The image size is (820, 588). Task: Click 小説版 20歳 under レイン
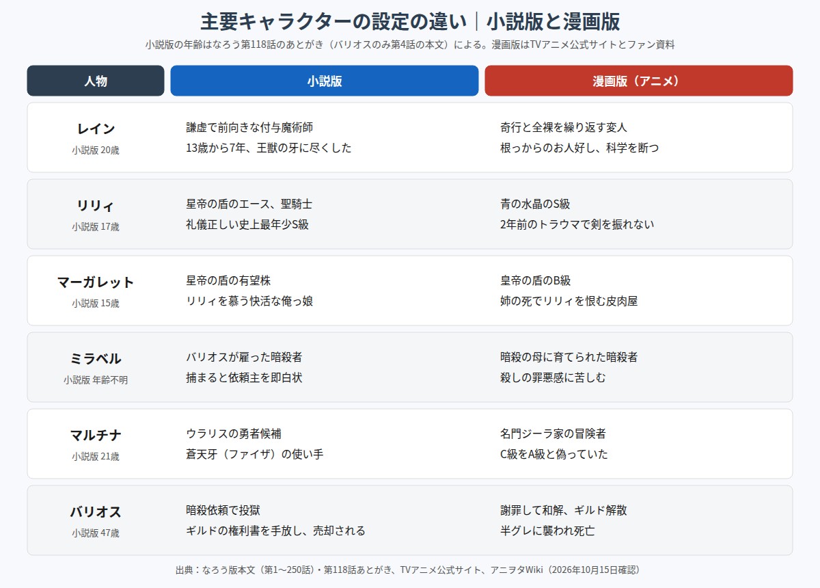tap(96, 150)
